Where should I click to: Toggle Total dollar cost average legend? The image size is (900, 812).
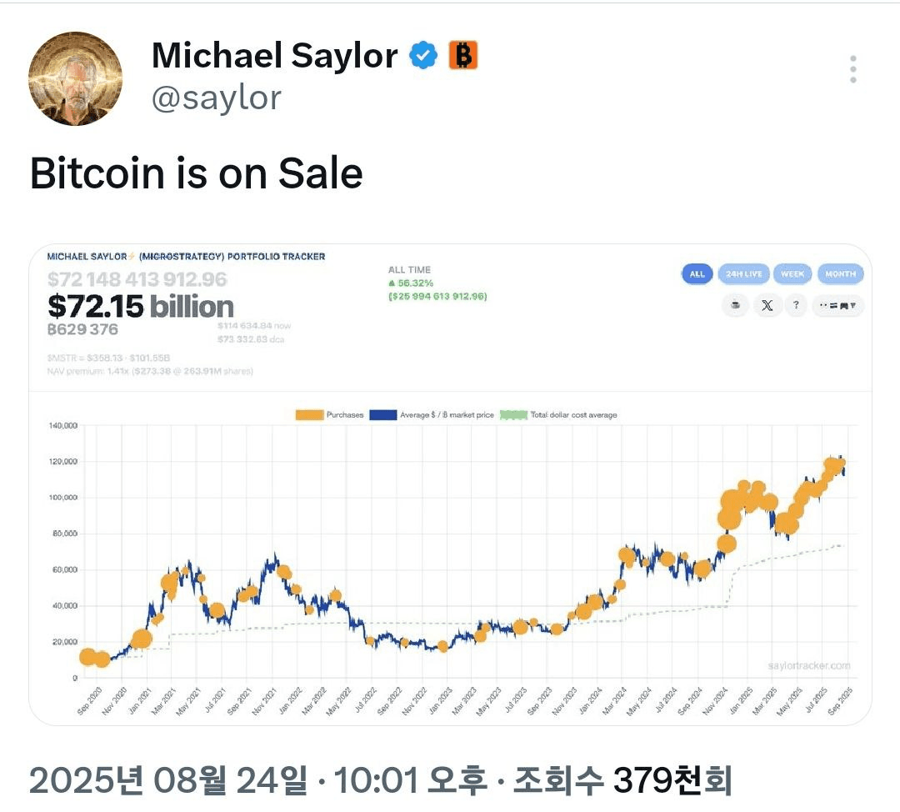pyautogui.click(x=558, y=414)
